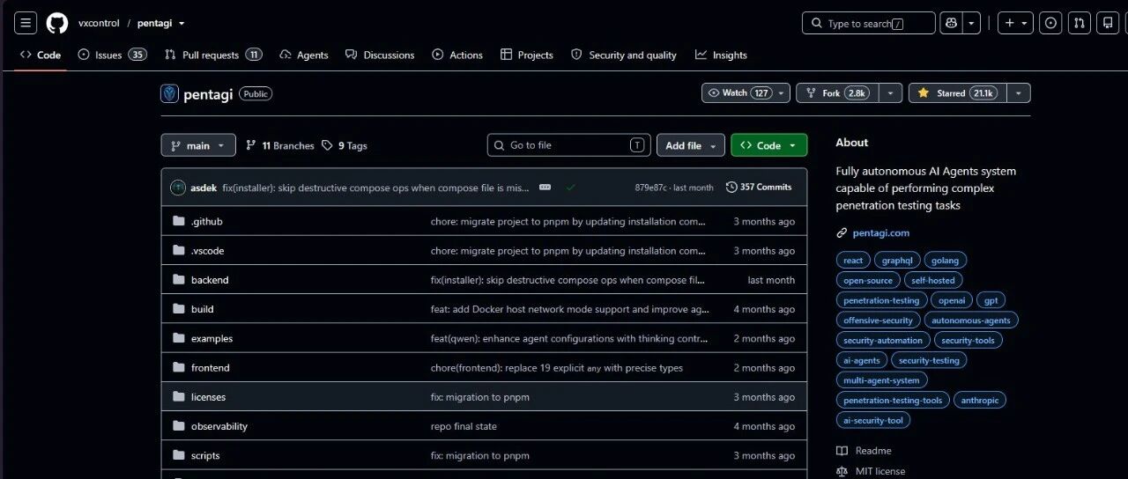Open the Insights tab
1128x479 pixels.
[x=721, y=55]
